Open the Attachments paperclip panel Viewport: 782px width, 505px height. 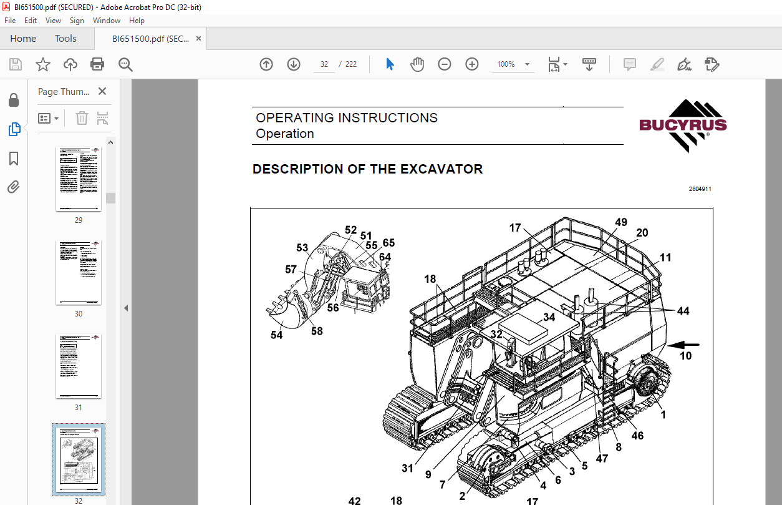(14, 187)
